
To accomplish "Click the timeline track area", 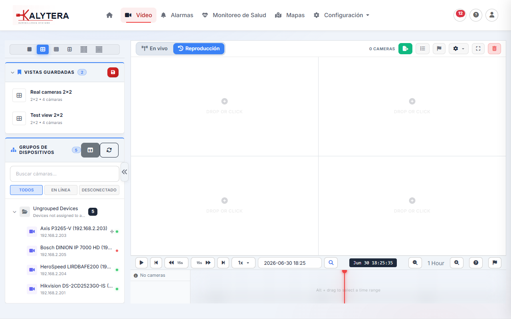I will pyautogui.click(x=348, y=287).
